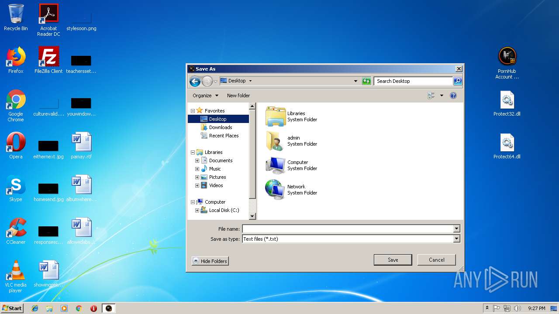Viewport: 559px width, 314px height.
Task: Open the Save as type dropdown
Action: [x=456, y=239]
